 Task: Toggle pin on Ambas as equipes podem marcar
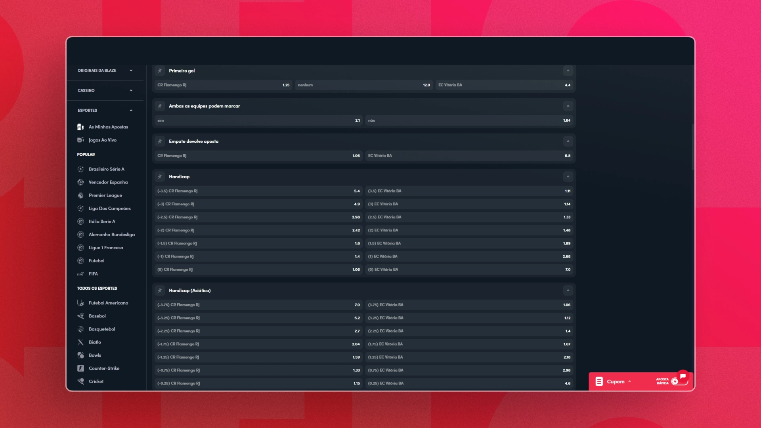click(x=160, y=106)
